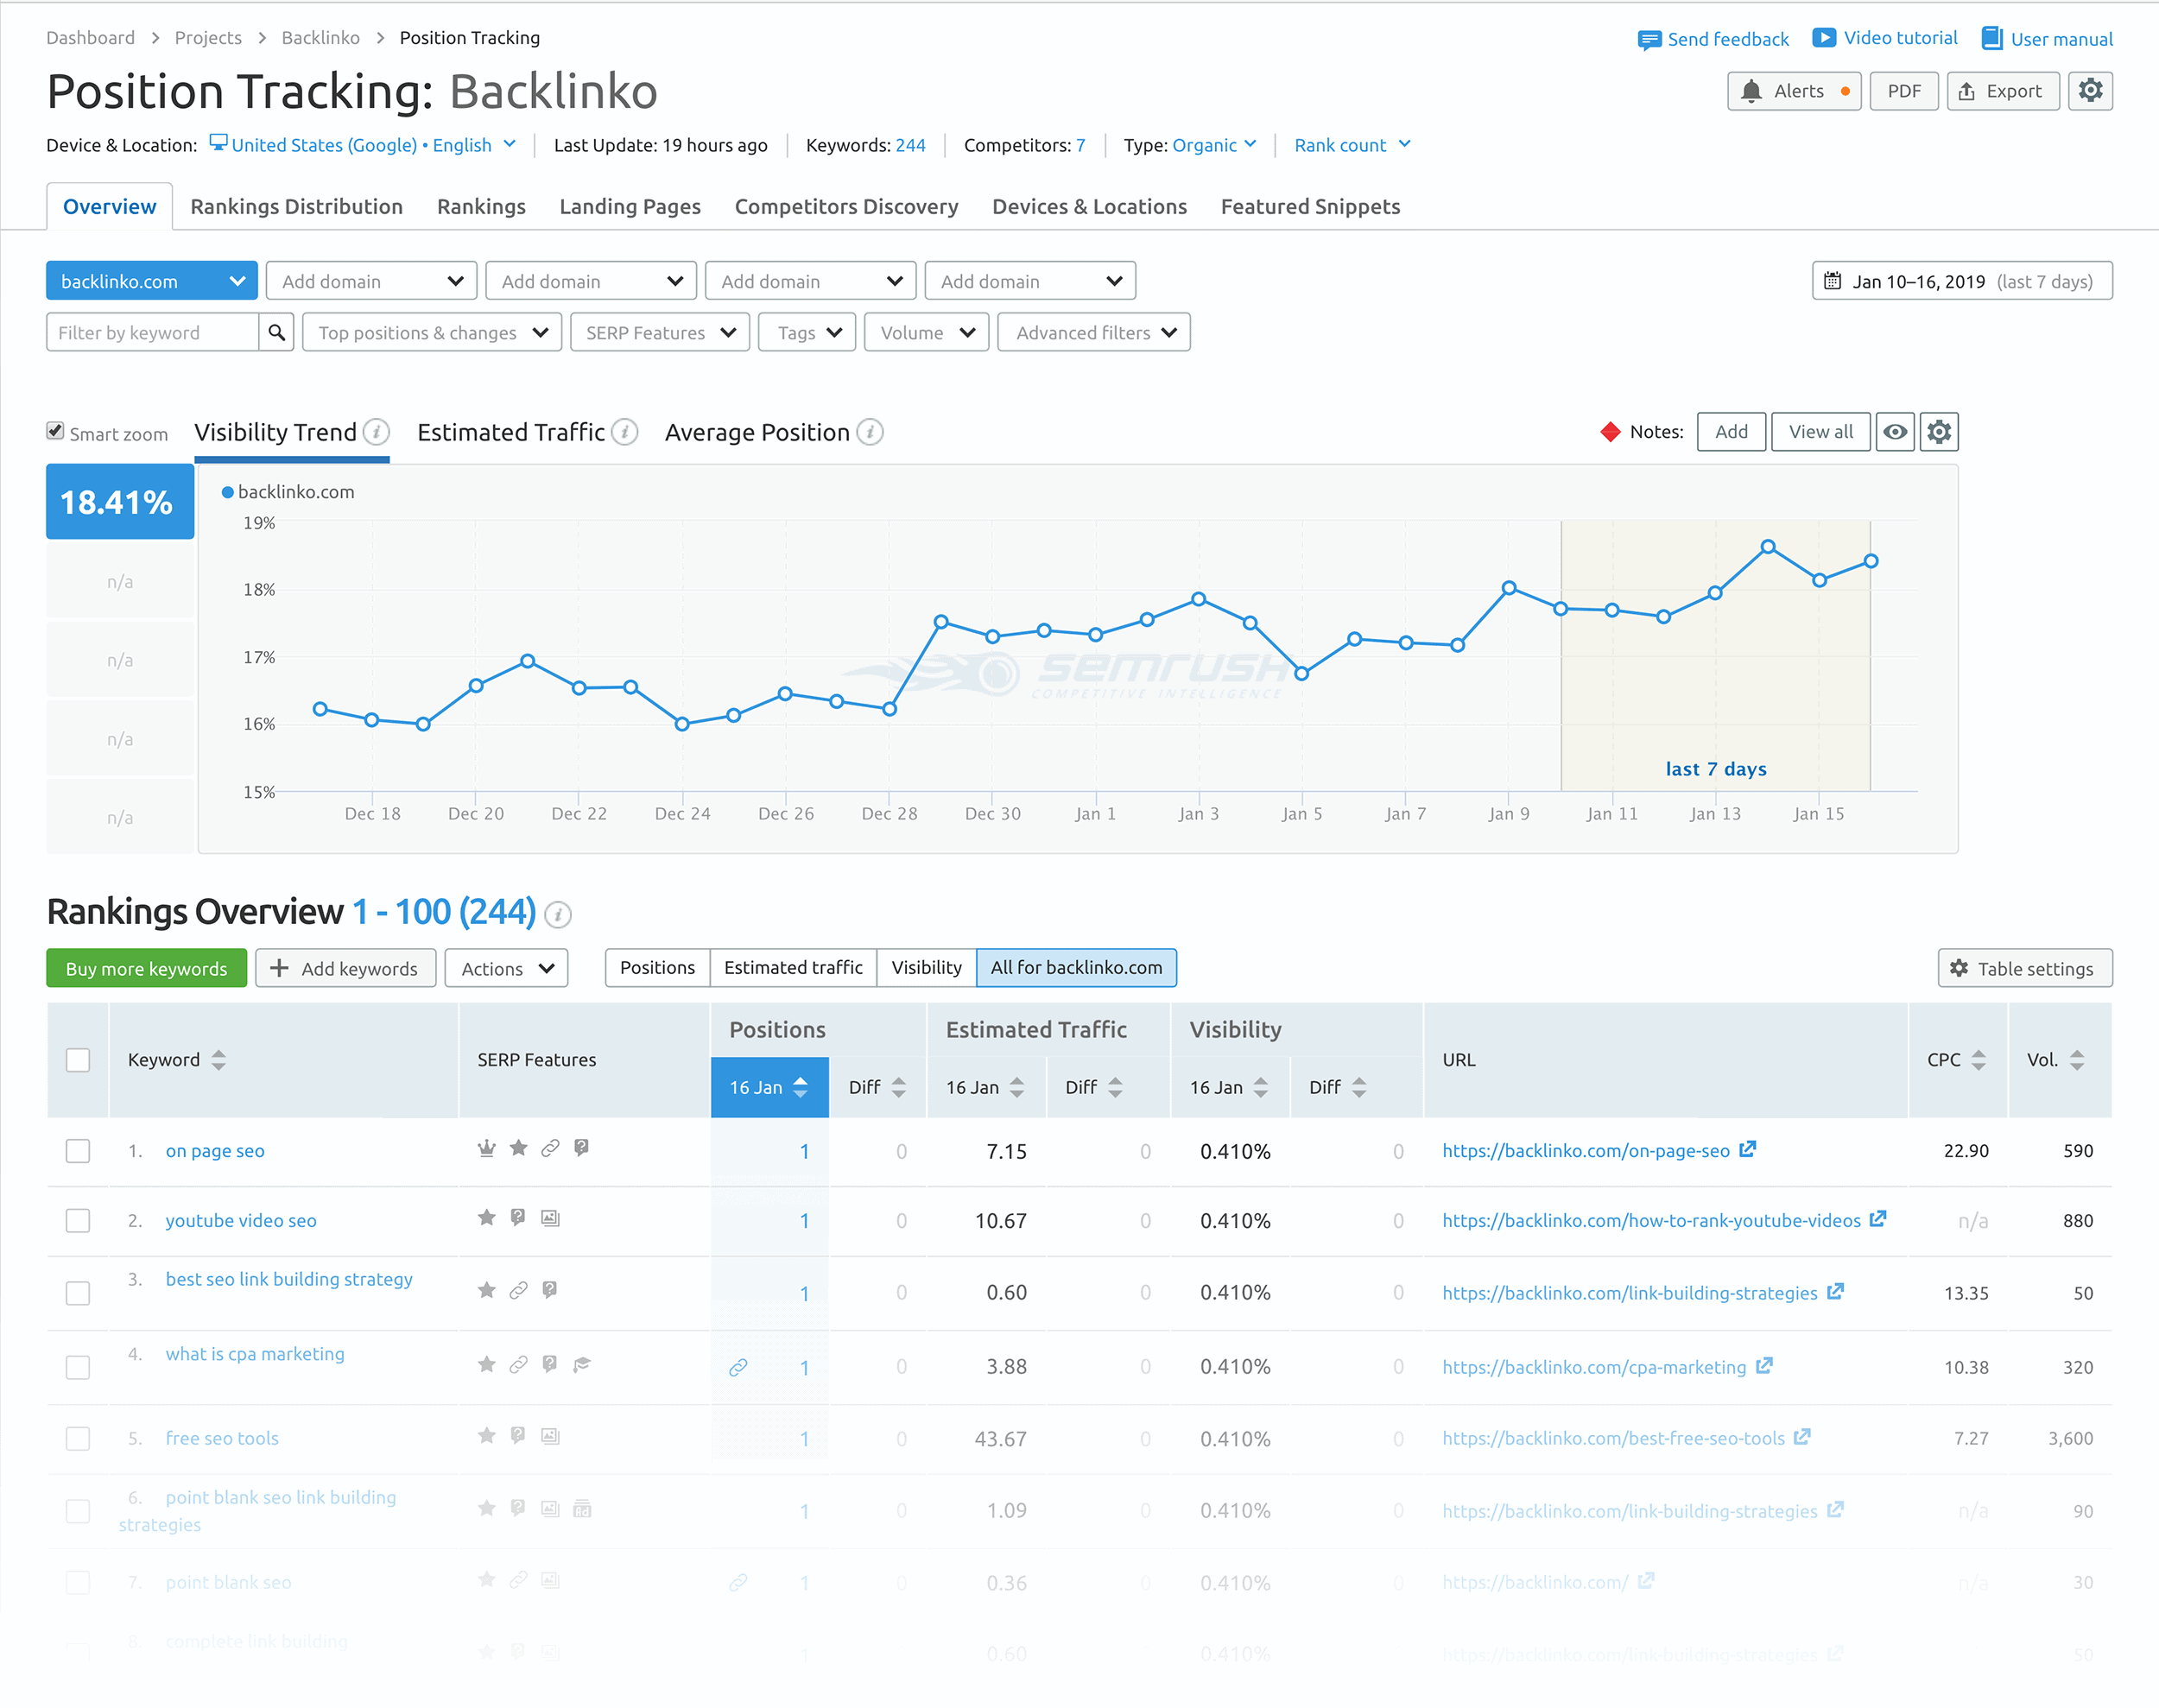This screenshot has width=2159, height=1708.
Task: Click the Alerts bell icon
Action: [x=1752, y=91]
